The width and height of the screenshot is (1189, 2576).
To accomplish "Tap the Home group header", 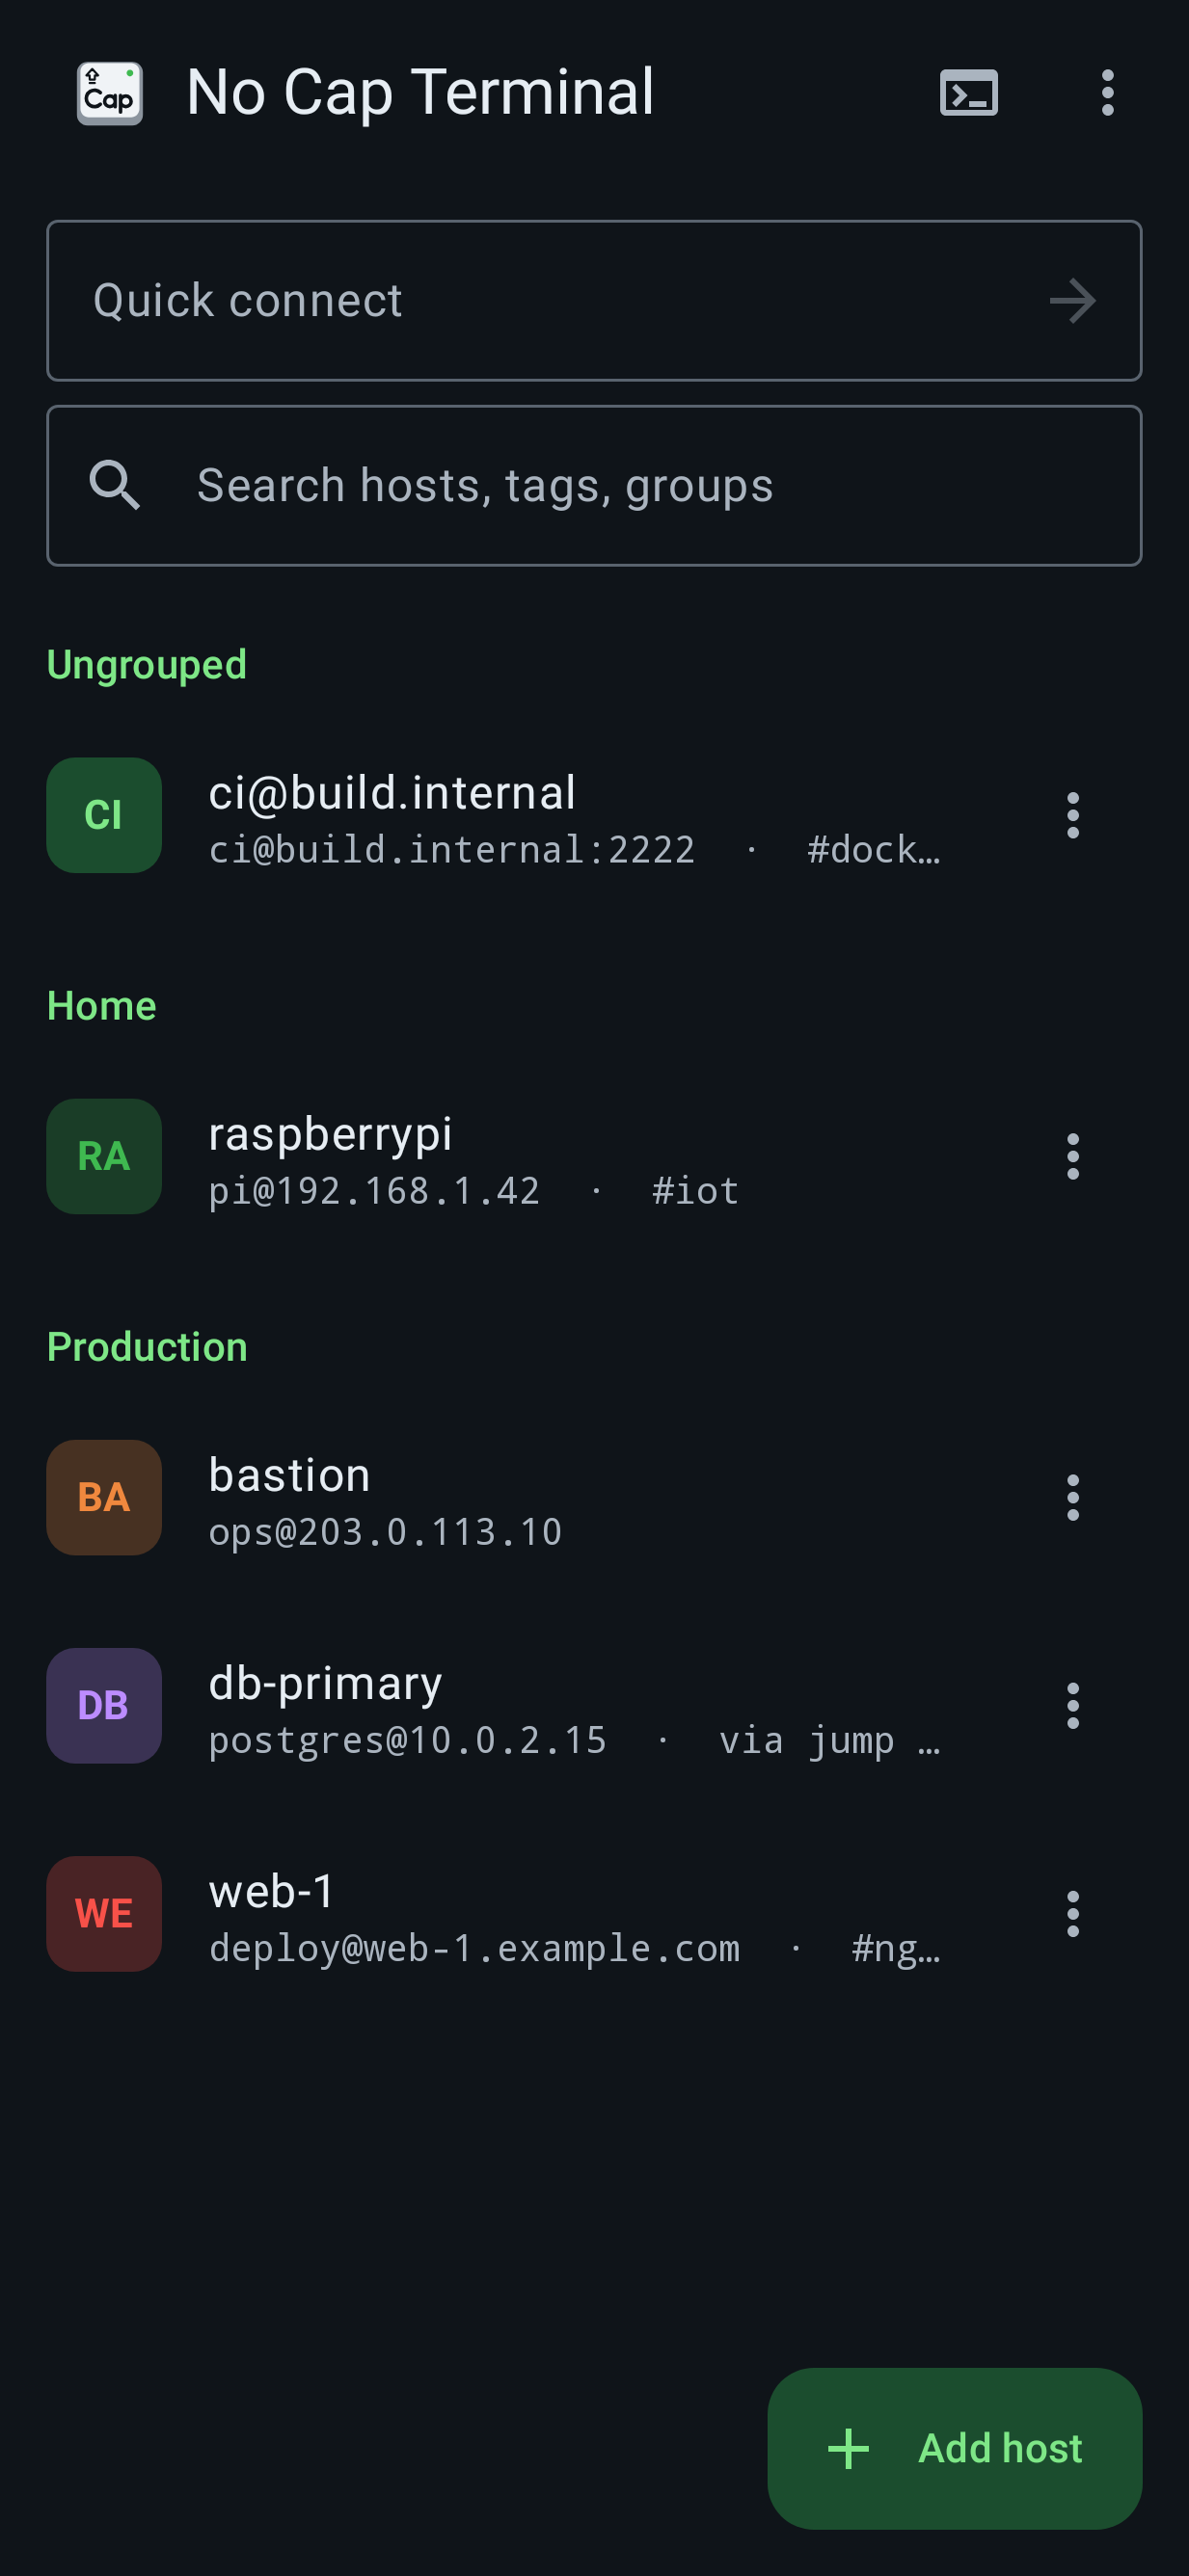I will (x=102, y=1006).
